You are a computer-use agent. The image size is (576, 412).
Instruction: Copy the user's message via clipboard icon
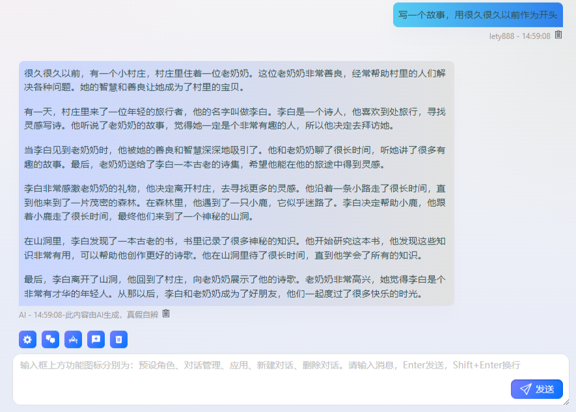(558, 35)
